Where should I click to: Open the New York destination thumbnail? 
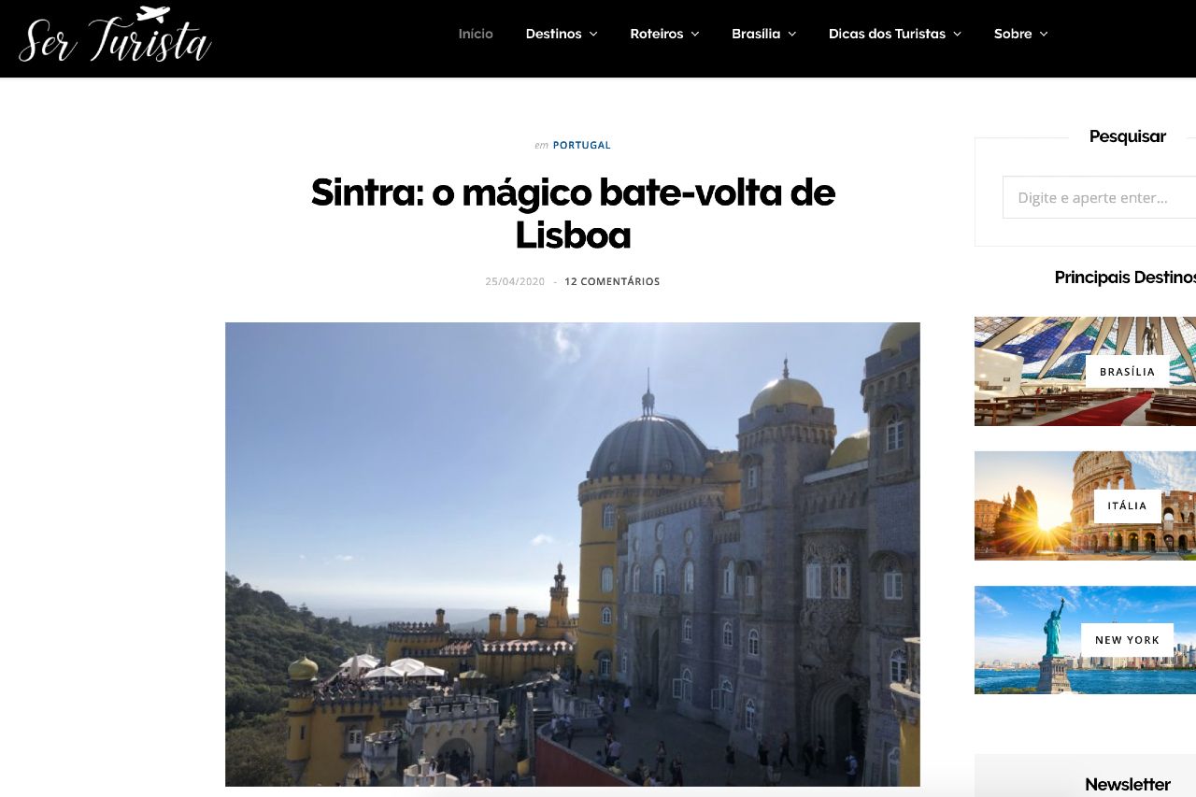[1085, 640]
